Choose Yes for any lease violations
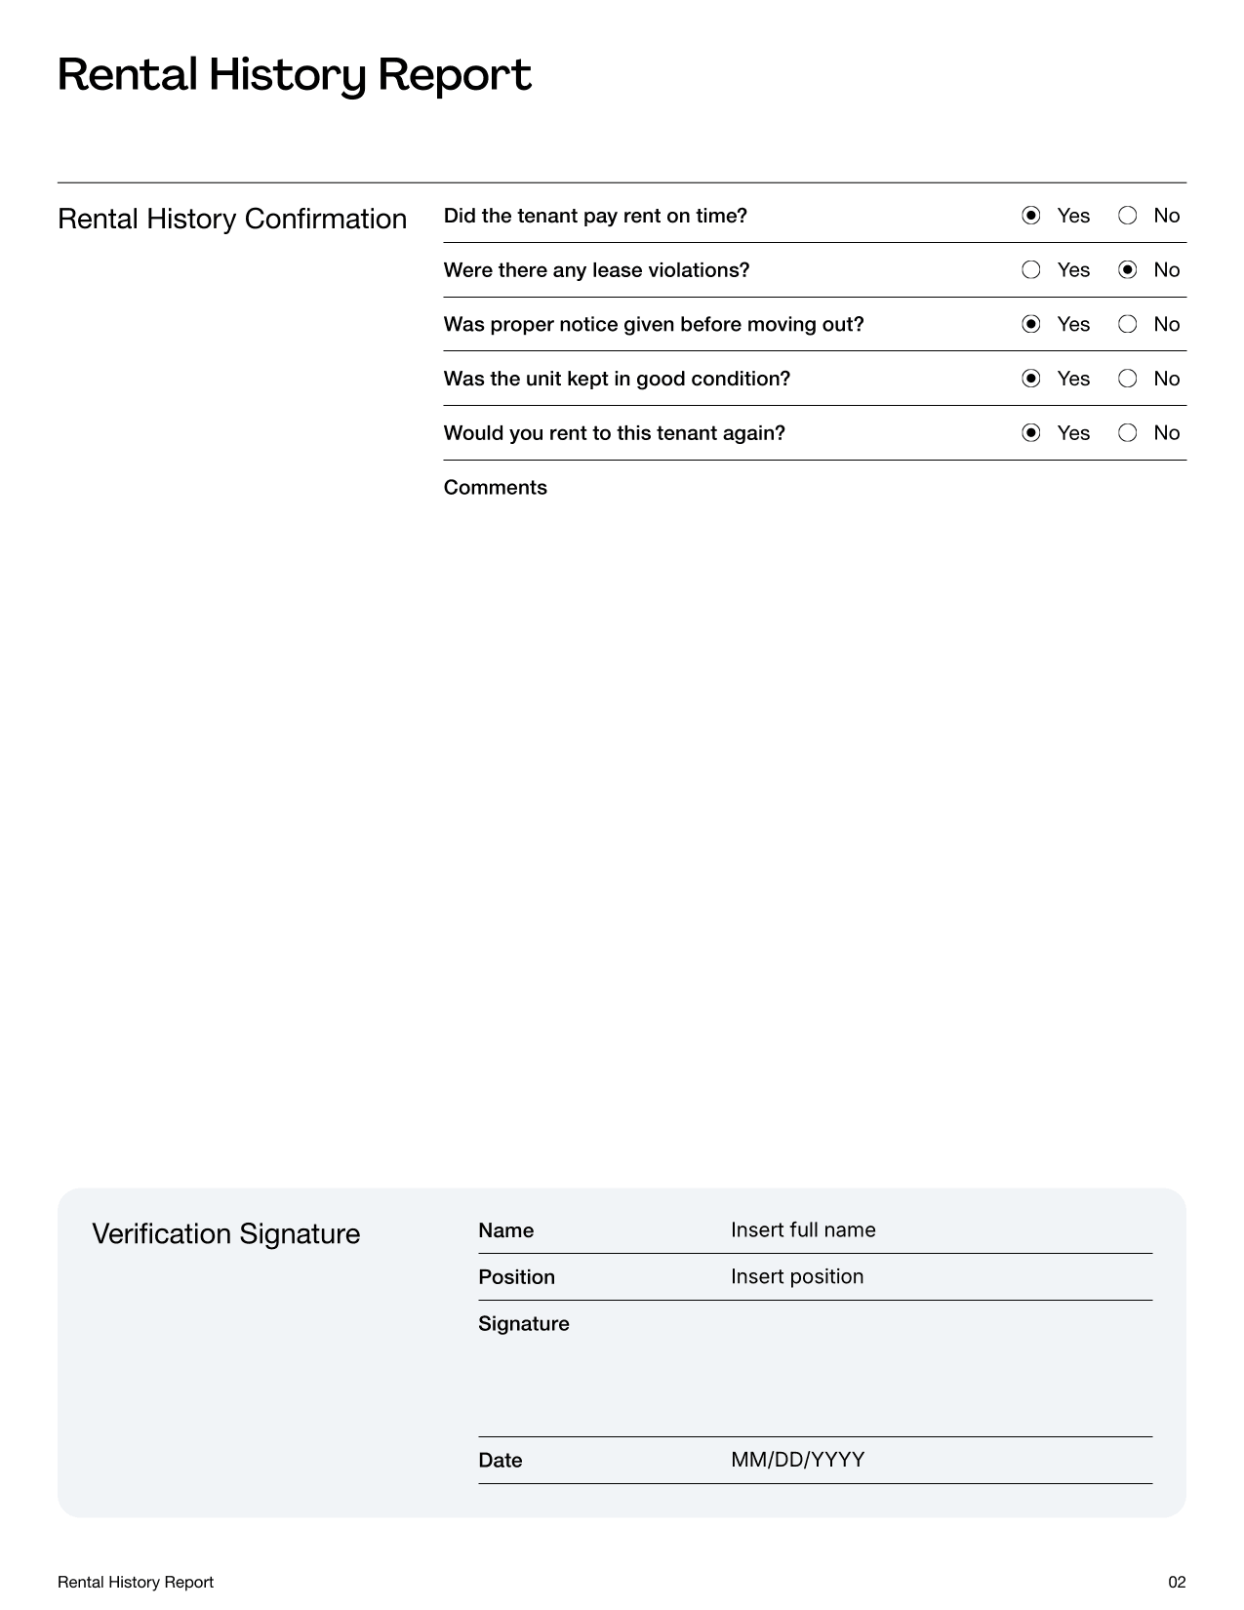 (1030, 270)
